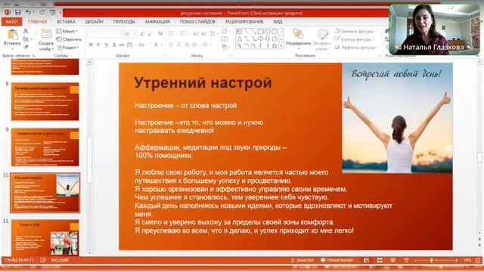Open the ФАЙЛ (File) tab
Screen dimensions: 484x272
click(x=12, y=22)
